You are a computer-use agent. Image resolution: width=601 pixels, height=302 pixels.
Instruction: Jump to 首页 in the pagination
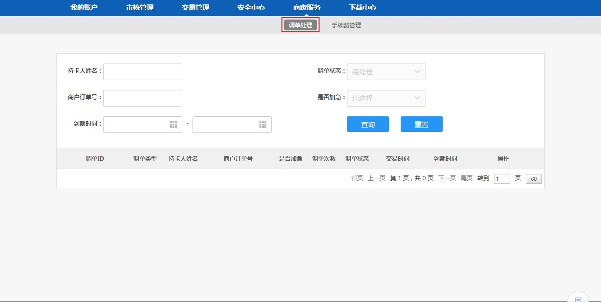point(357,178)
